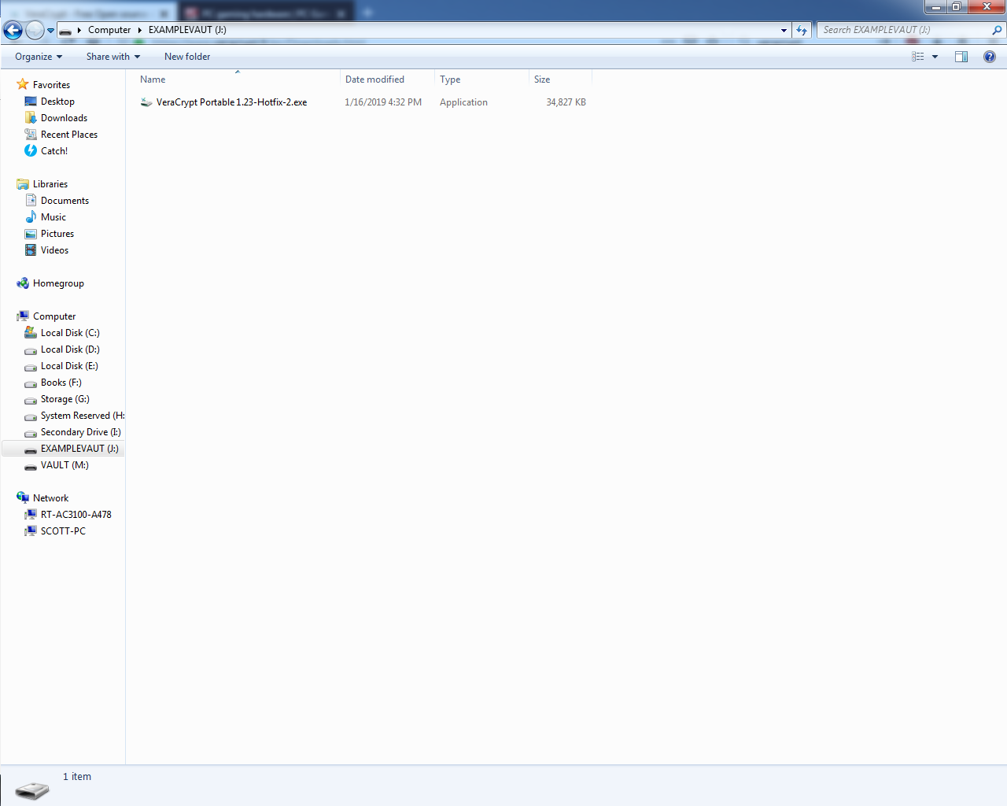Click the Homegroup icon
This screenshot has height=806, width=1007.
[23, 283]
